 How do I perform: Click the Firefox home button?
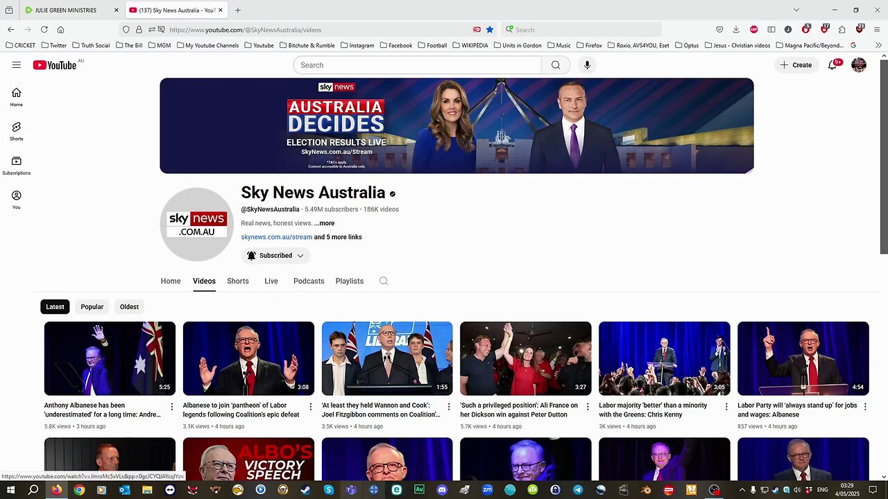coord(61,30)
